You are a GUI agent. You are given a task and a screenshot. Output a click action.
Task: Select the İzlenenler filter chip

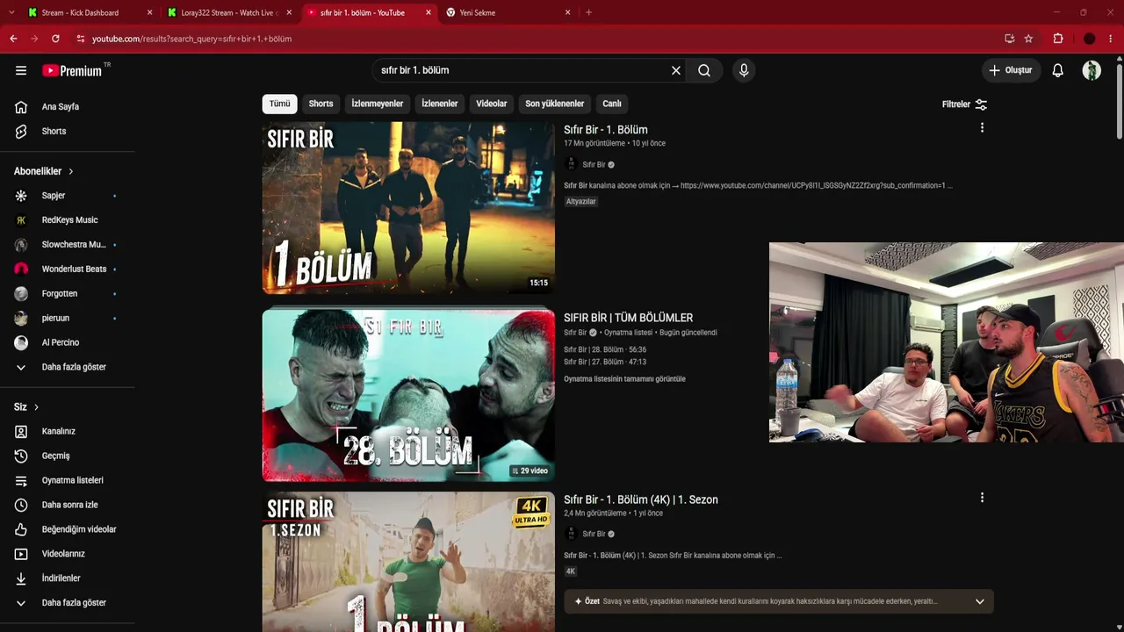click(x=440, y=104)
